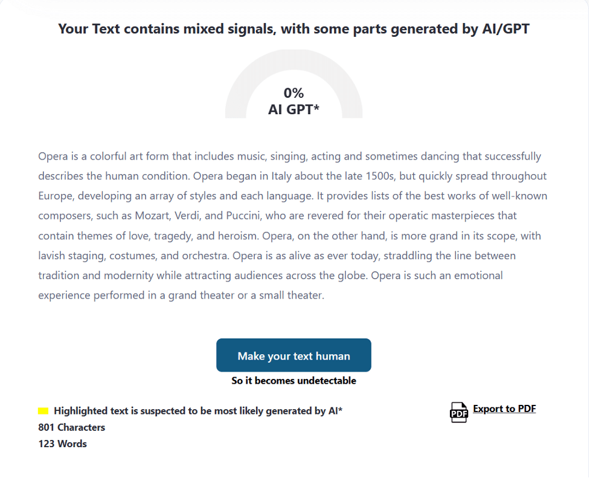590x478 pixels.
Task: Select the So it becomes undetectable label
Action: tap(293, 381)
